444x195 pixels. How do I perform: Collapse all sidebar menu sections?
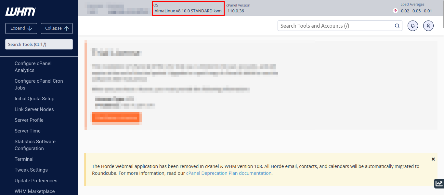(x=57, y=28)
